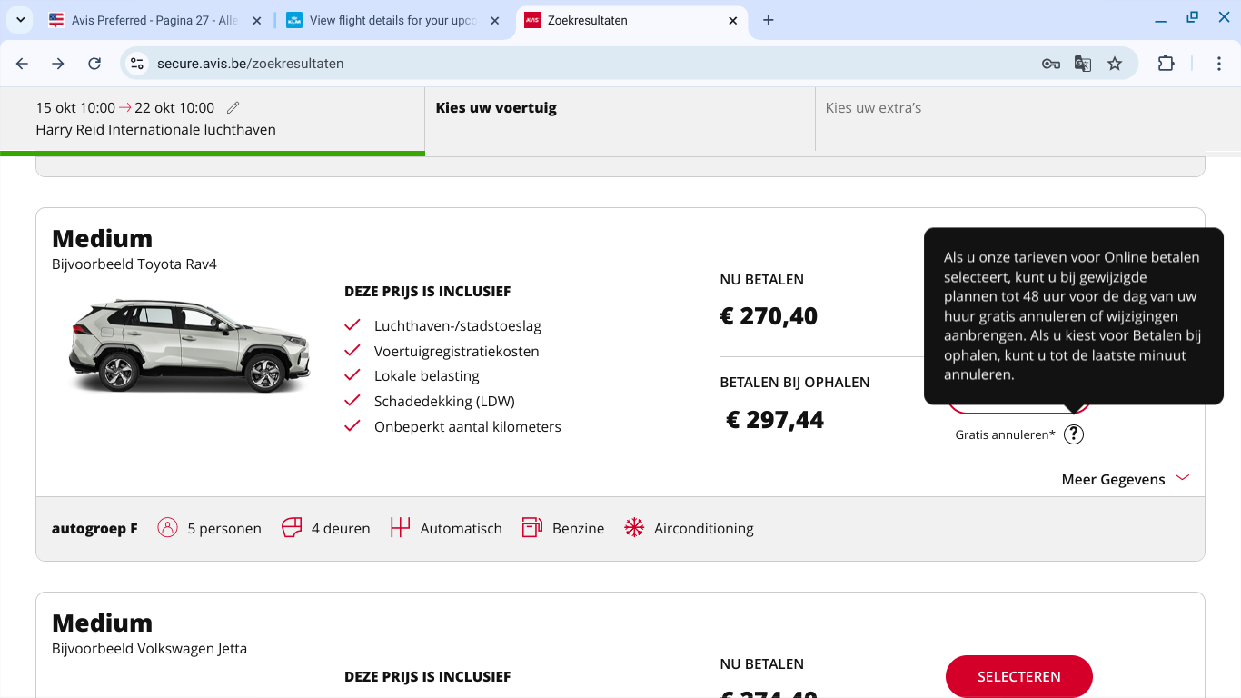
Task: Click the Kies uw extra's step
Action: coord(873,108)
